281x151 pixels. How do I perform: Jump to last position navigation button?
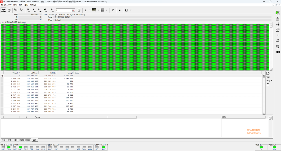pos(45,10)
